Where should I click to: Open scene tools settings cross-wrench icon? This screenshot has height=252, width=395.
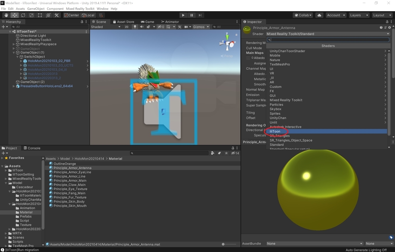[180, 27]
